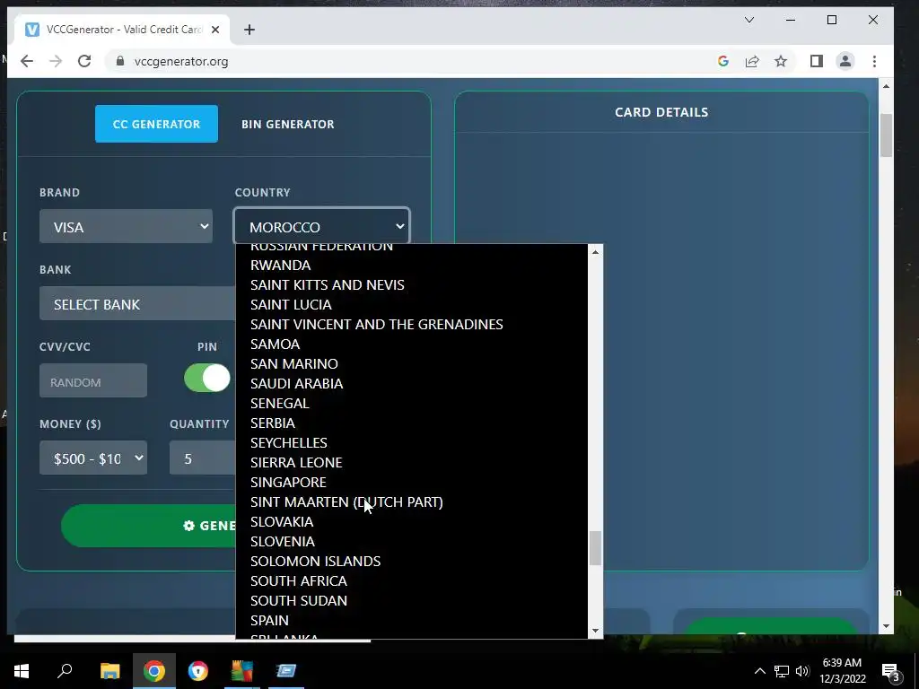Open the volume control in tray

pyautogui.click(x=802, y=671)
